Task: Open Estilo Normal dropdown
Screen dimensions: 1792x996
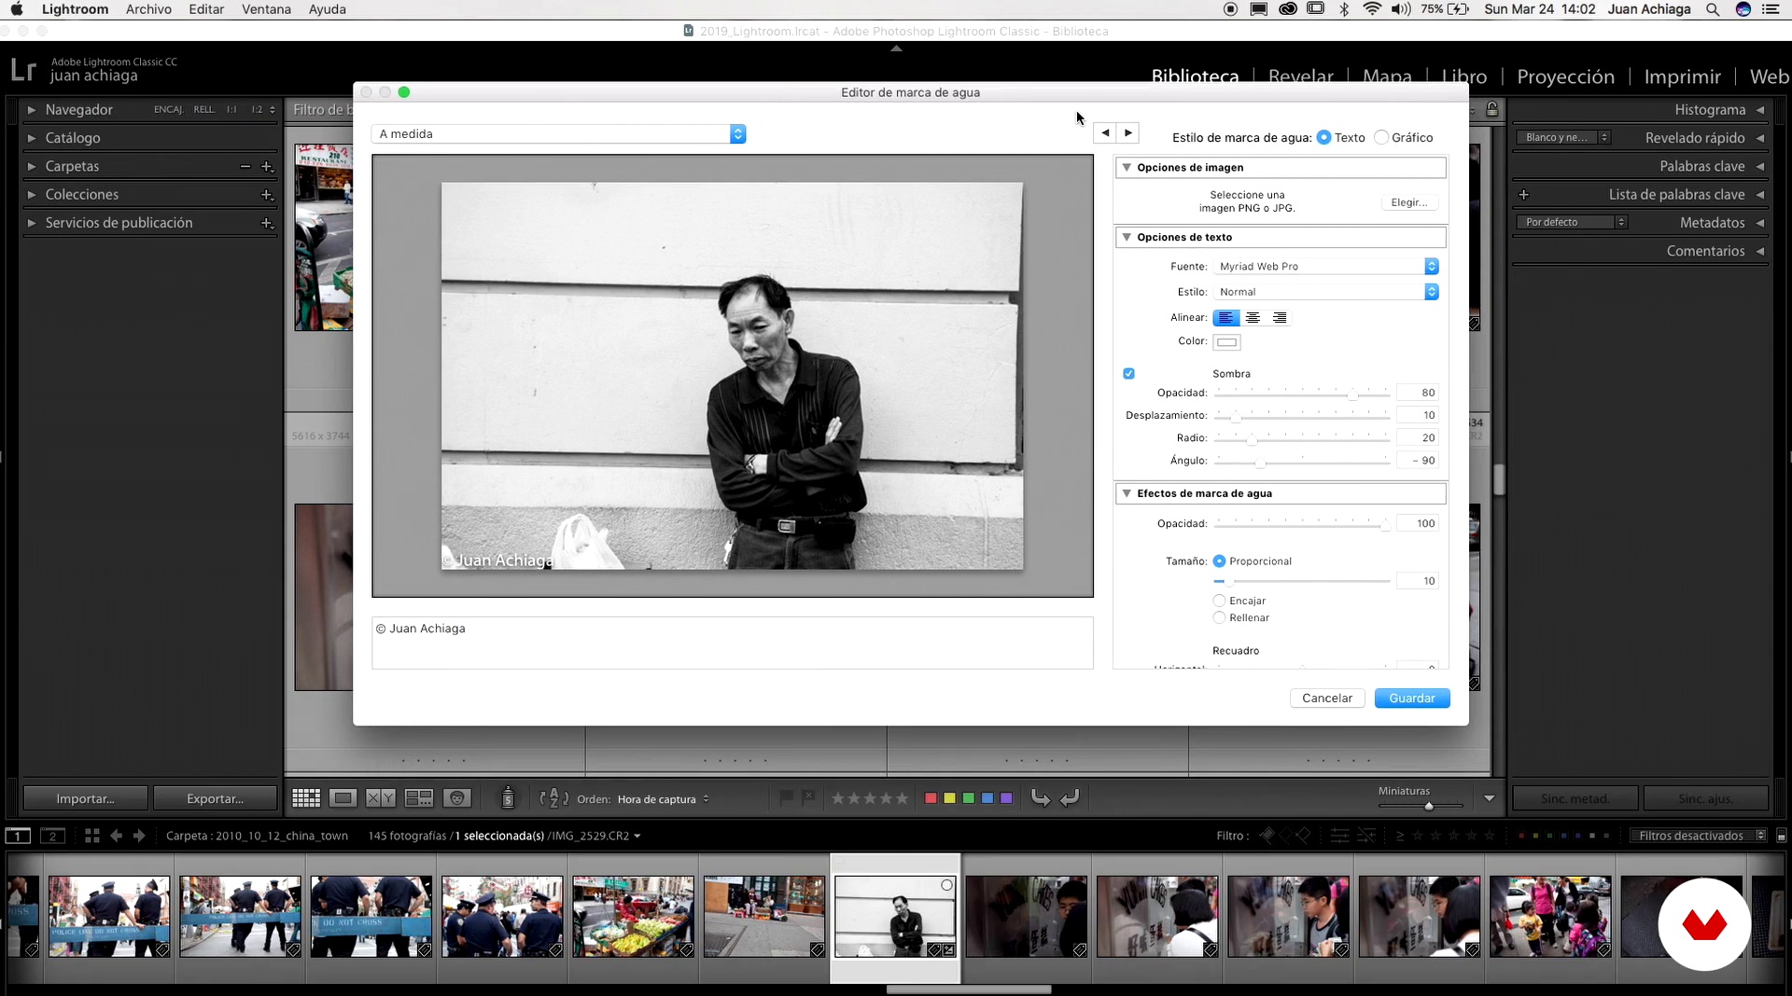Action: (1325, 292)
